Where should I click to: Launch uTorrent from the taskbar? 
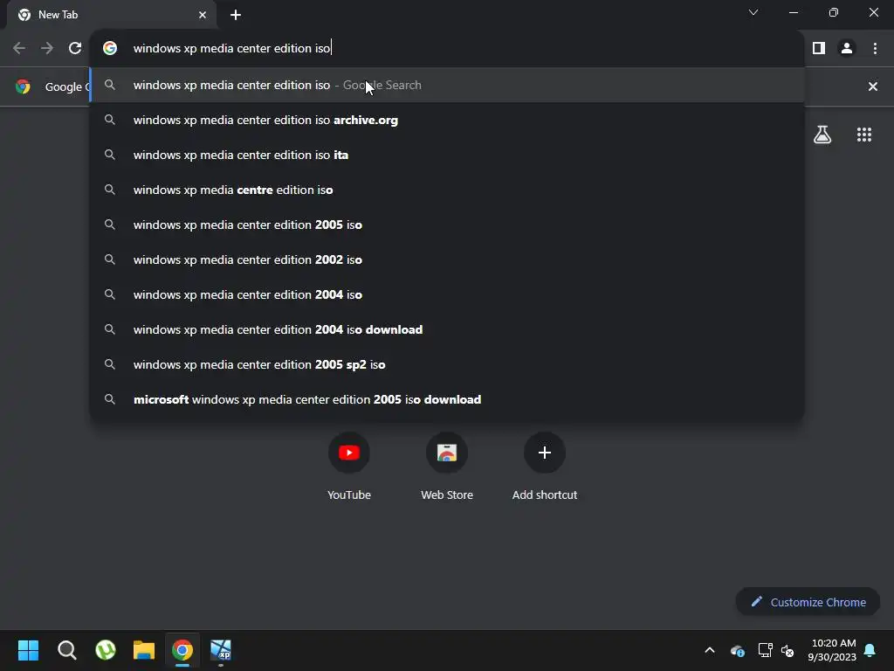106,650
